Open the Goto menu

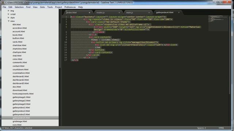[x=42, y=7]
